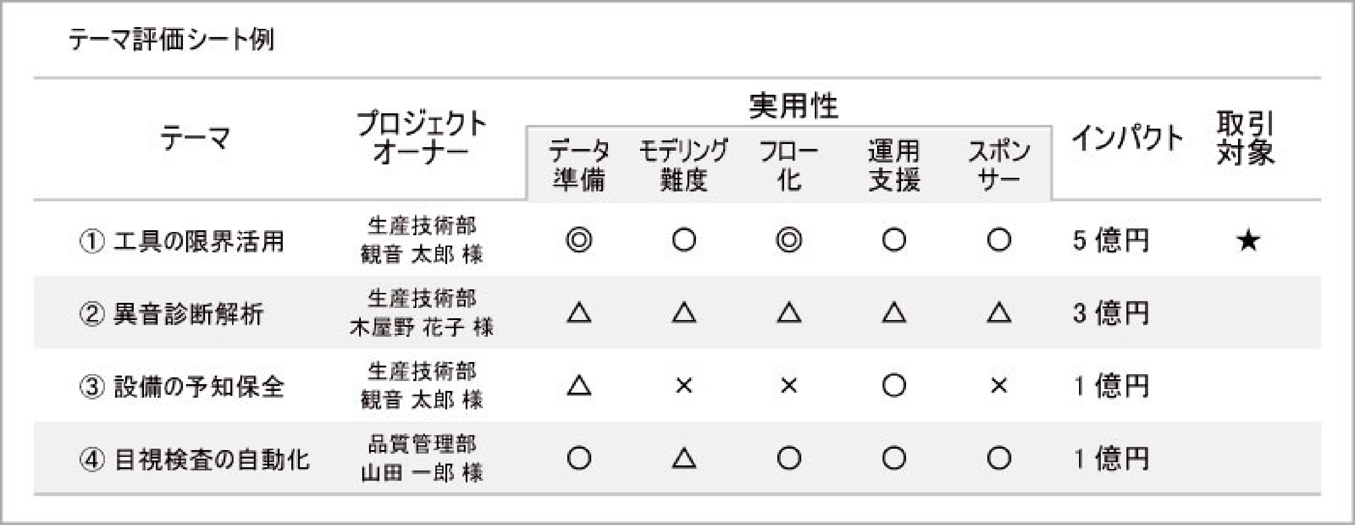The height and width of the screenshot is (525, 1355).
Task: Click owner 木屋野 花子 様
Action: pyautogui.click(x=421, y=327)
